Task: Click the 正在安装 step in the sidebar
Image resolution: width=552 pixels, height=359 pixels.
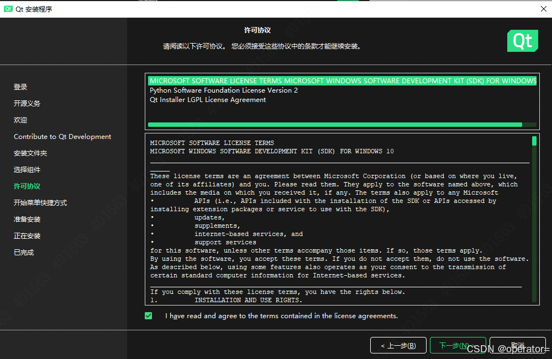Action: point(27,235)
